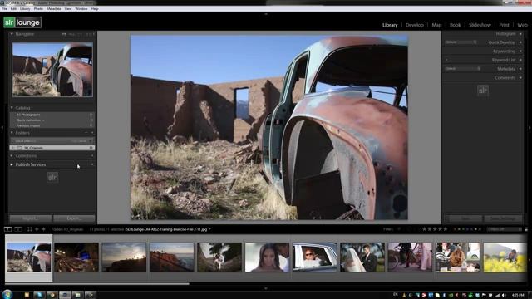The height and width of the screenshot is (299, 532).
Task: Filter by five-star rating
Action: 446,229
